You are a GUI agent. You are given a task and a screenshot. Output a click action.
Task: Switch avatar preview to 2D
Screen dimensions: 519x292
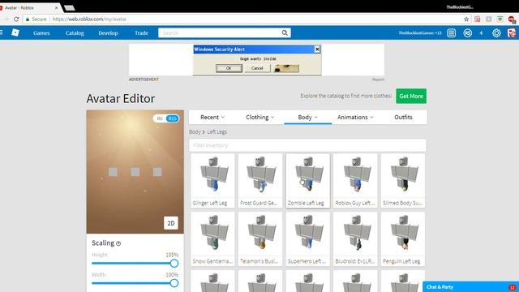point(171,223)
